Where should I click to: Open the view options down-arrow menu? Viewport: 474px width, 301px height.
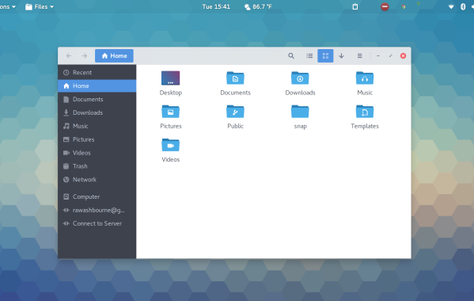pyautogui.click(x=341, y=55)
